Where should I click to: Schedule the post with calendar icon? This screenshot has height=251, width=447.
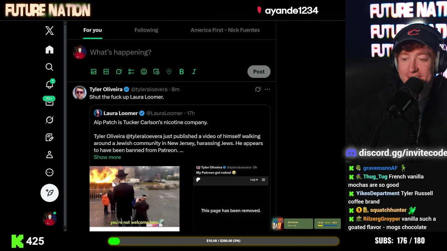pos(156,71)
